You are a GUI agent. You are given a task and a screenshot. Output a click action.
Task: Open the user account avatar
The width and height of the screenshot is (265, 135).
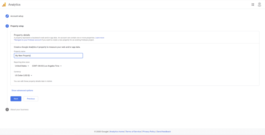[x=259, y=4]
